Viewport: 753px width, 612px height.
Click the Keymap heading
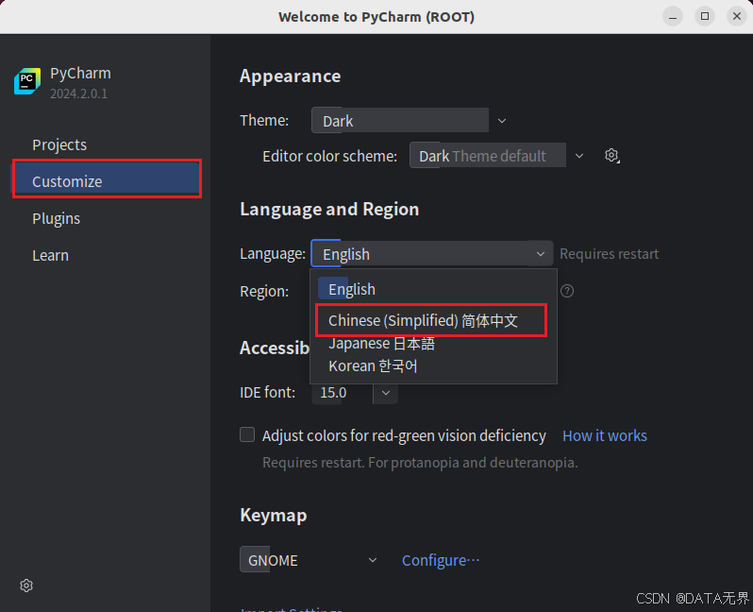coord(274,515)
